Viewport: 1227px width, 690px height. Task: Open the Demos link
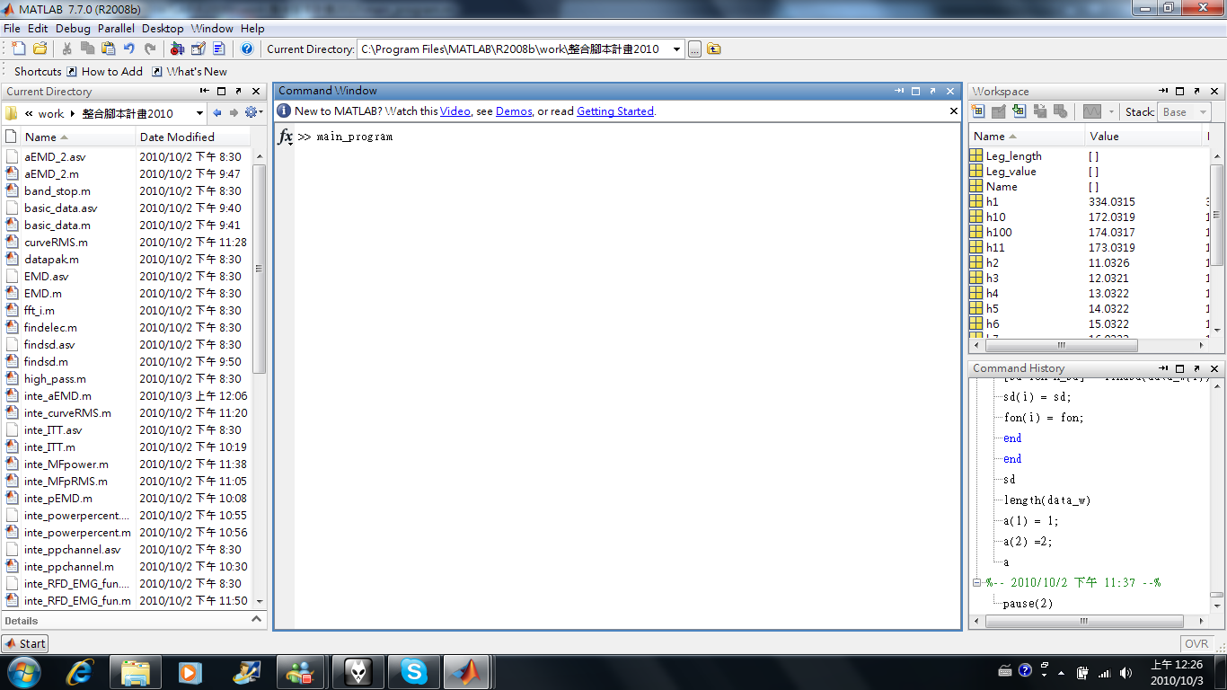[x=514, y=111]
